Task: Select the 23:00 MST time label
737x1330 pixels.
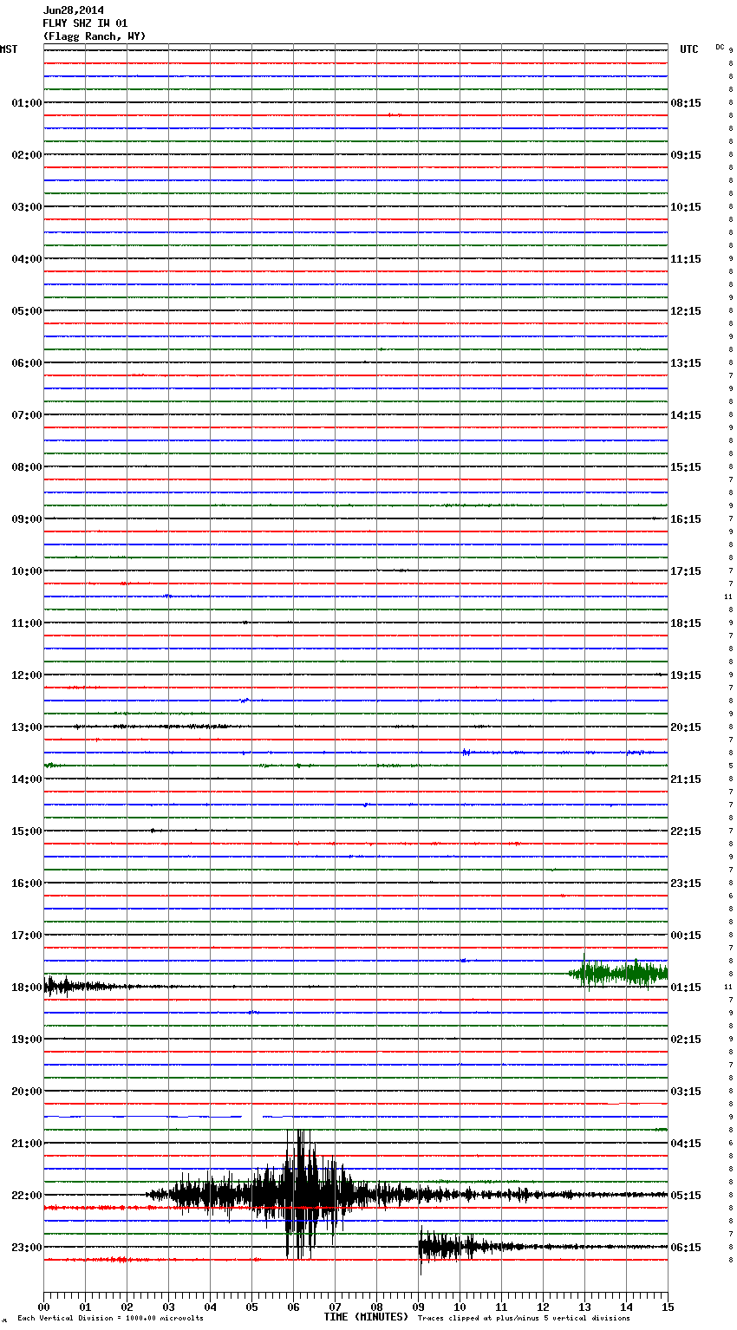Action: click(x=26, y=1248)
